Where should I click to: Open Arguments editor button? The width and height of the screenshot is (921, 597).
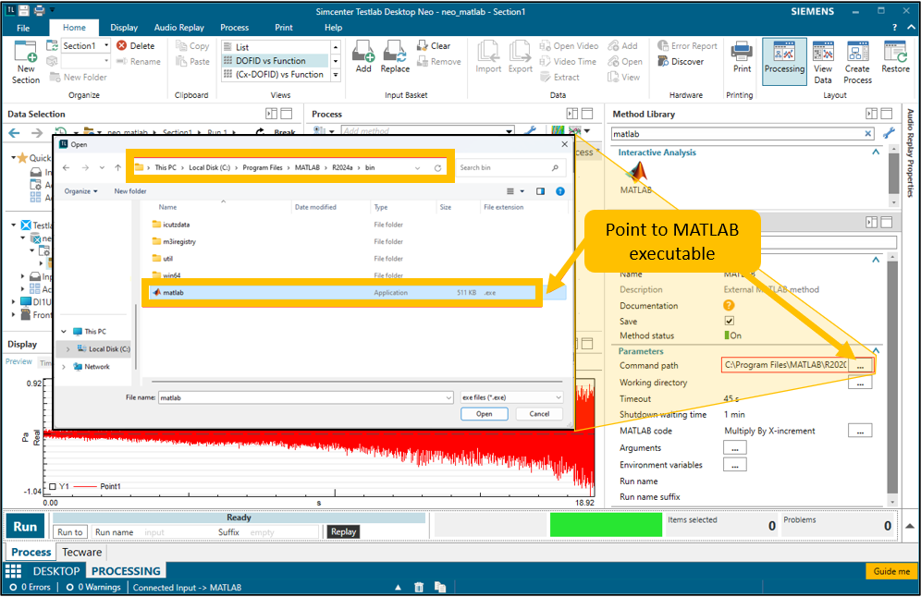tap(735, 448)
